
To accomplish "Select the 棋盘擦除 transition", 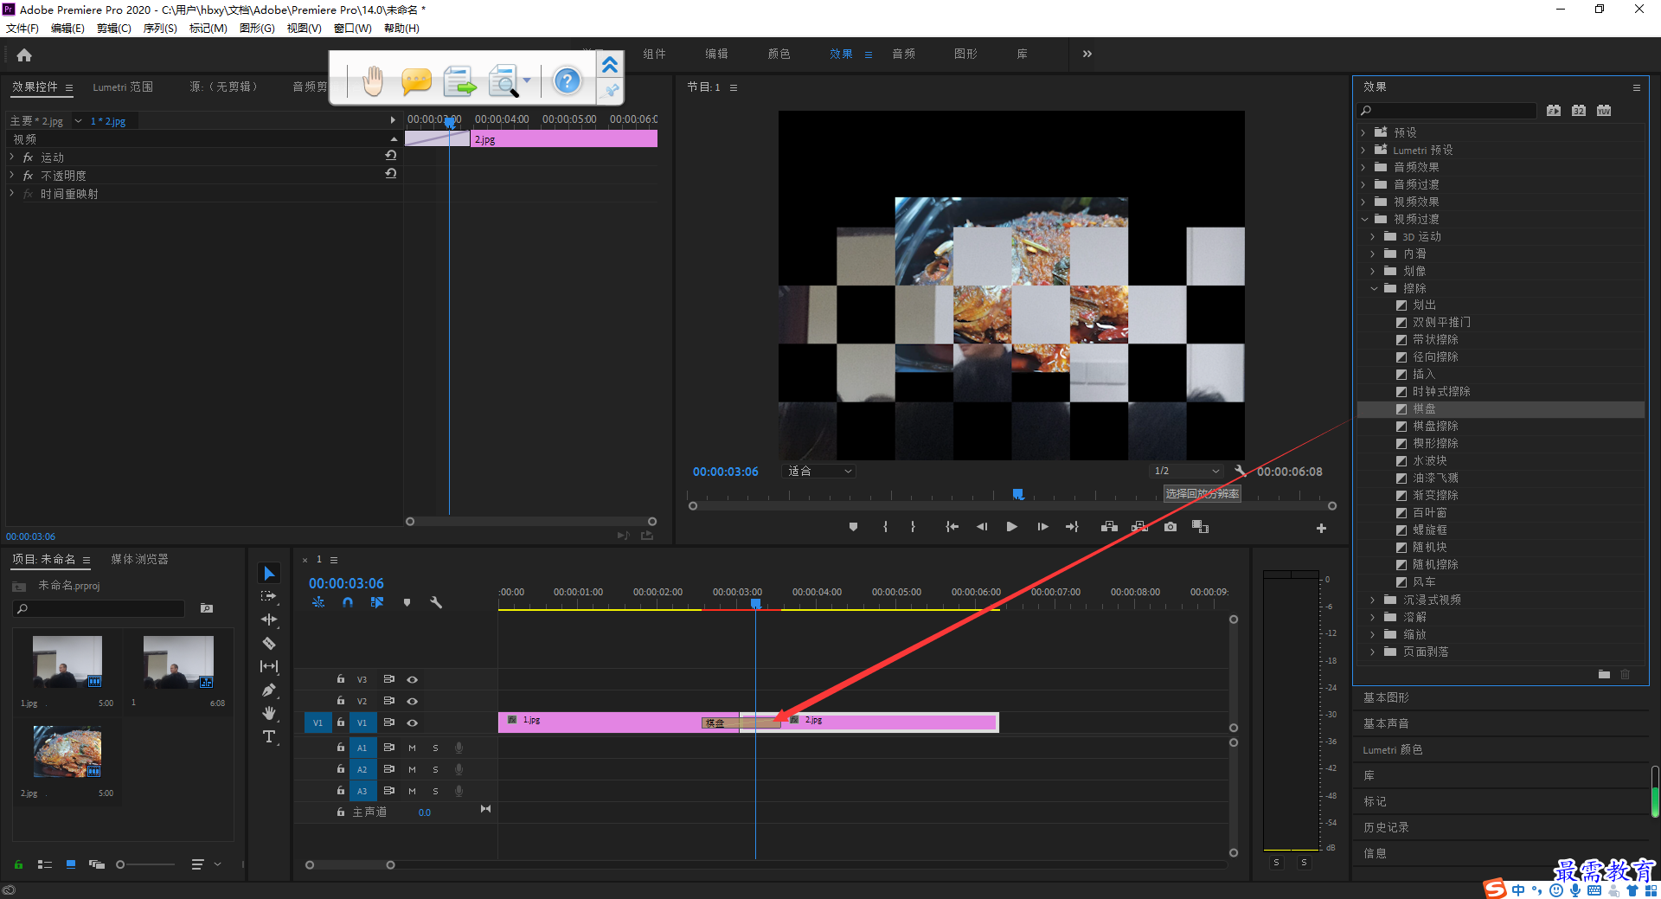I will point(1435,426).
